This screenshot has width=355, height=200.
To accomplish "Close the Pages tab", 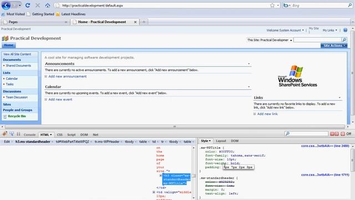I will (66, 22).
